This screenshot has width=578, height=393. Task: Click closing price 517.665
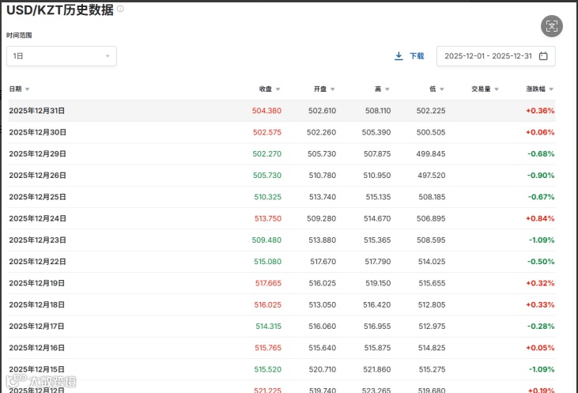tap(268, 283)
